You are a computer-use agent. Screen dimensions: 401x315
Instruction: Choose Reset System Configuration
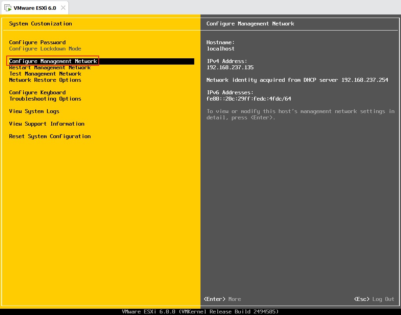tap(50, 136)
